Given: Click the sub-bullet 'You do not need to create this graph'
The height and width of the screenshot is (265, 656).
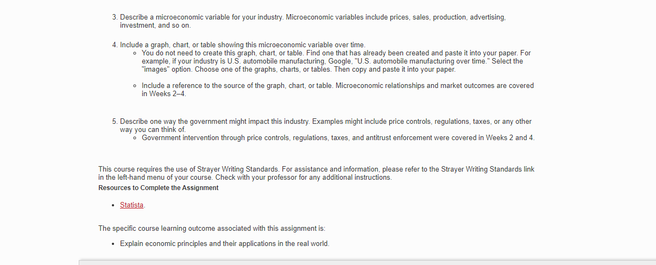Looking at the screenshot, I should pos(336,61).
